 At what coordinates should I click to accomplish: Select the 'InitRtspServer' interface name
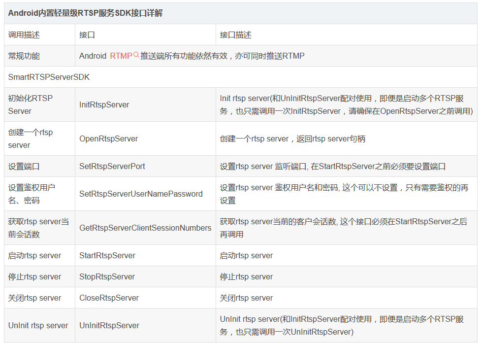pos(104,104)
